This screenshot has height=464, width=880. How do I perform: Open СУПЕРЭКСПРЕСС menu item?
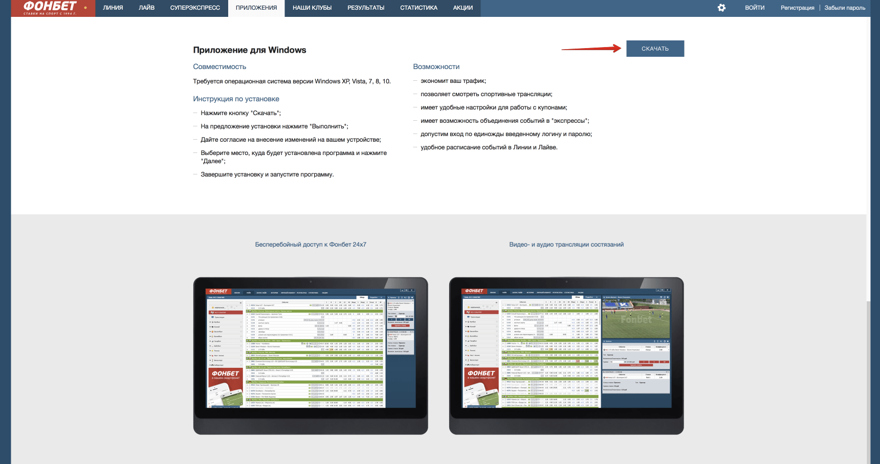[x=195, y=8]
